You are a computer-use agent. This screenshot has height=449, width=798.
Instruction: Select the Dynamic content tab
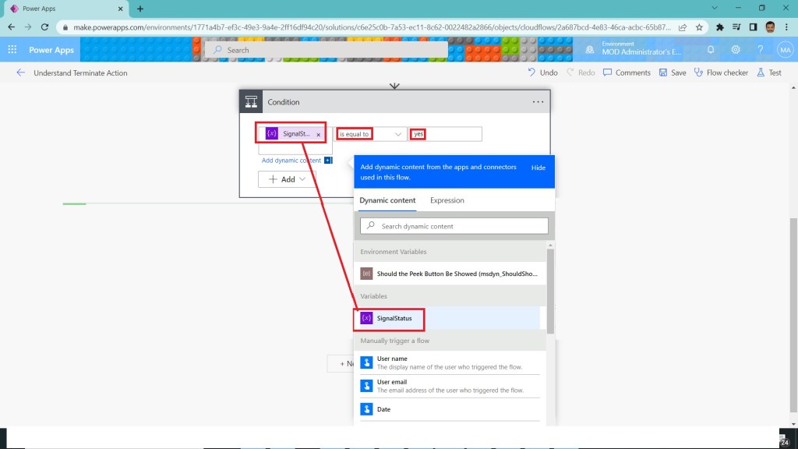(387, 200)
